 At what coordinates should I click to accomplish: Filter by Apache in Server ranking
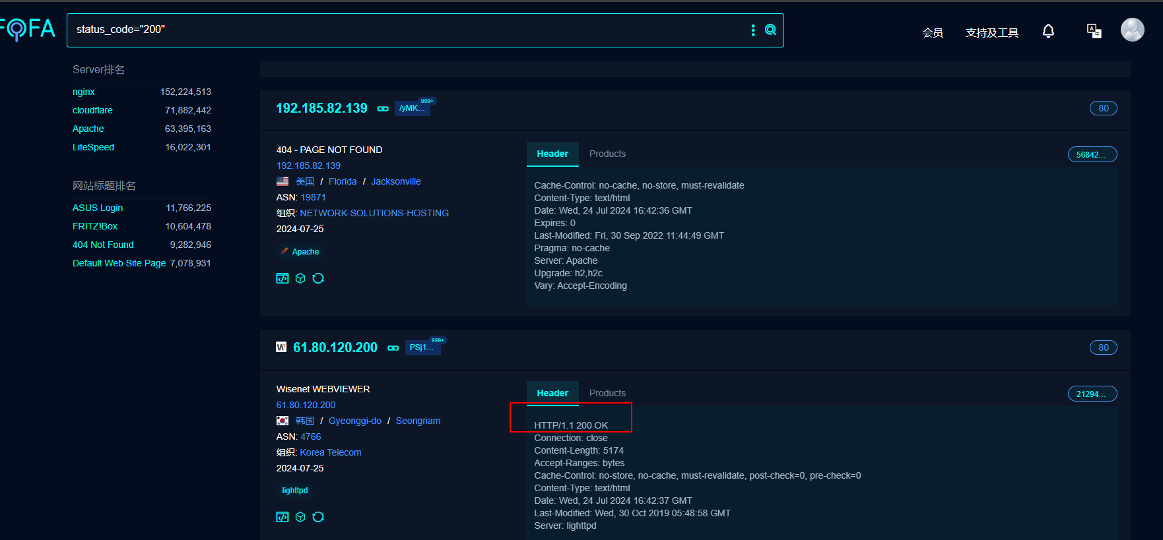point(88,129)
